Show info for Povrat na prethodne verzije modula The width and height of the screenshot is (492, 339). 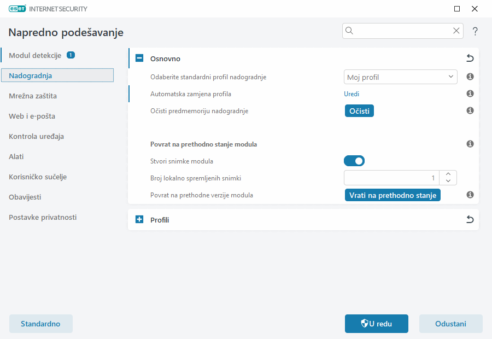click(470, 195)
